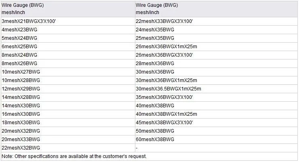
Task: Click the 22meshX33BWGX3'X100' cell
Action: (216, 21)
